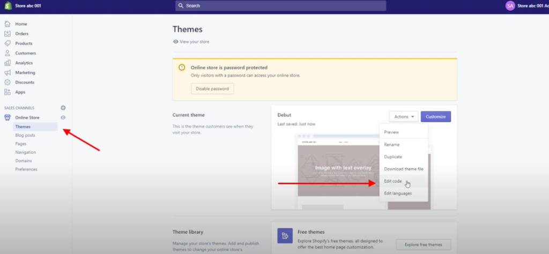Click the Disable password button

[x=212, y=88]
